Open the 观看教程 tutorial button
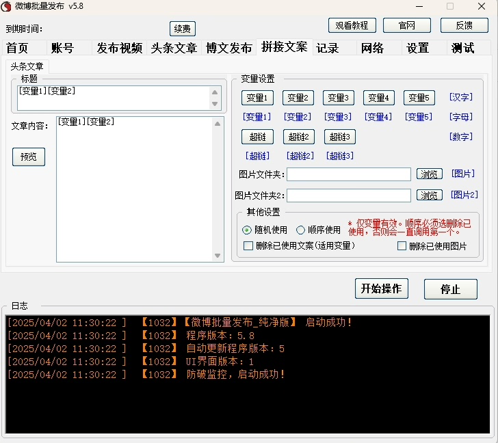Screen dimensions: 498x443 [x=352, y=25]
